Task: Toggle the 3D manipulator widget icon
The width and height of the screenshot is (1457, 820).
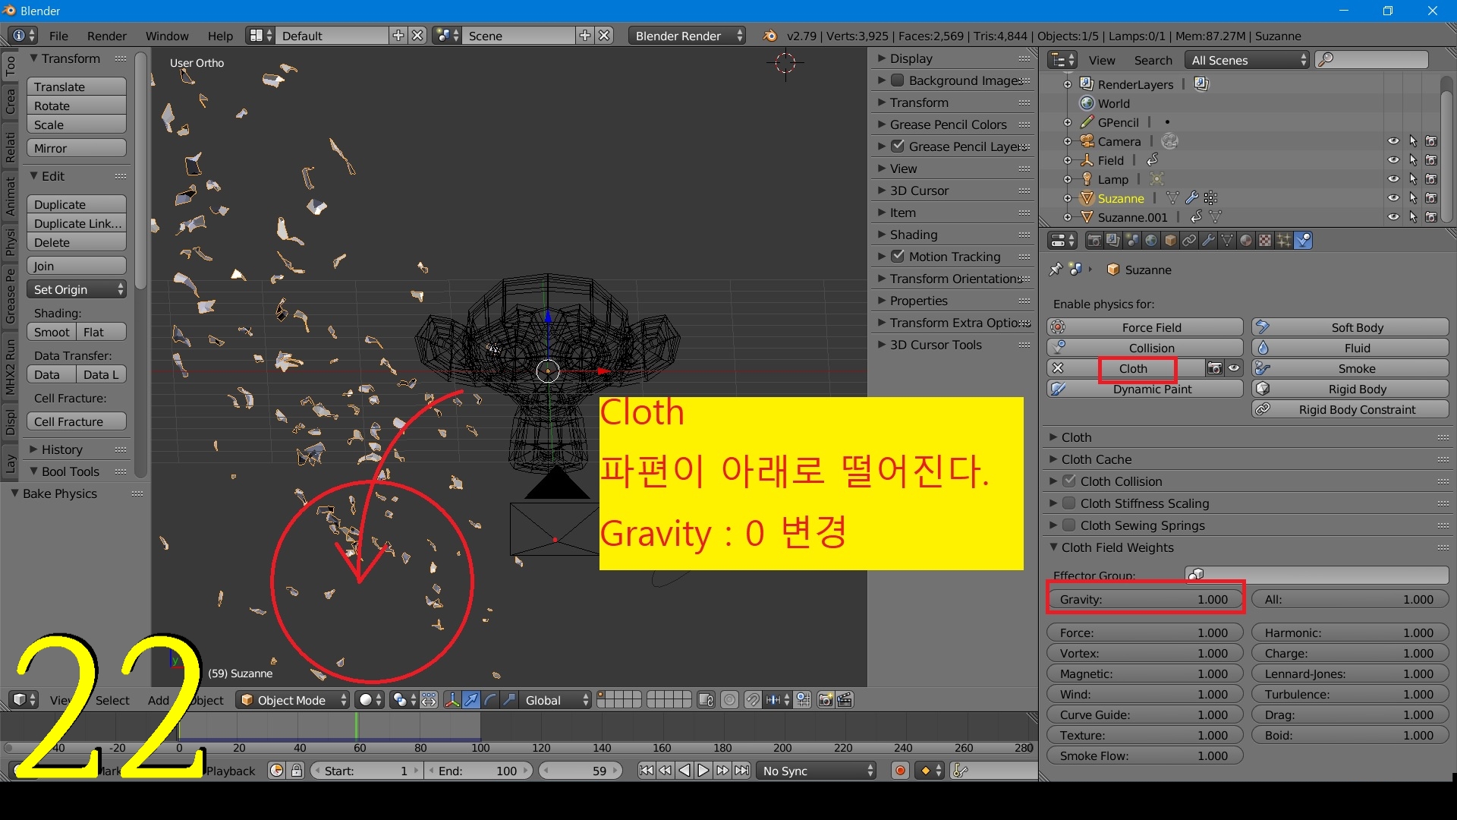Action: coord(452,700)
